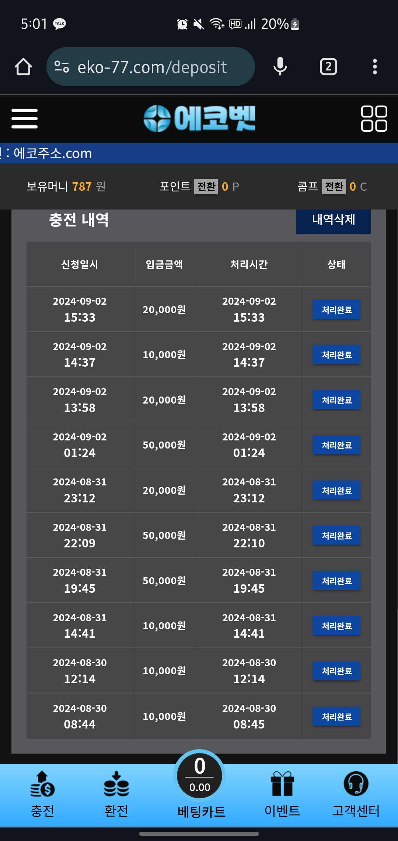This screenshot has width=398, height=841.
Task: Open the 고객센터 headset support icon
Action: point(356,794)
